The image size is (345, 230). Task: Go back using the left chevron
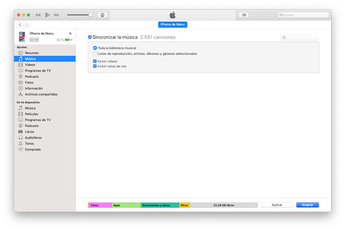pos(20,25)
